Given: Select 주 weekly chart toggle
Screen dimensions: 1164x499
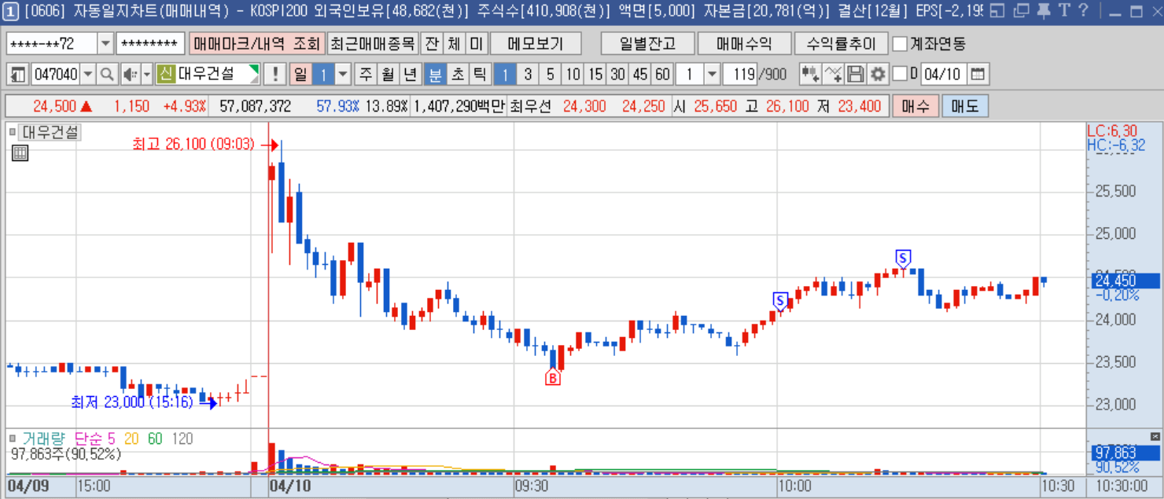Looking at the screenshot, I should pyautogui.click(x=366, y=75).
